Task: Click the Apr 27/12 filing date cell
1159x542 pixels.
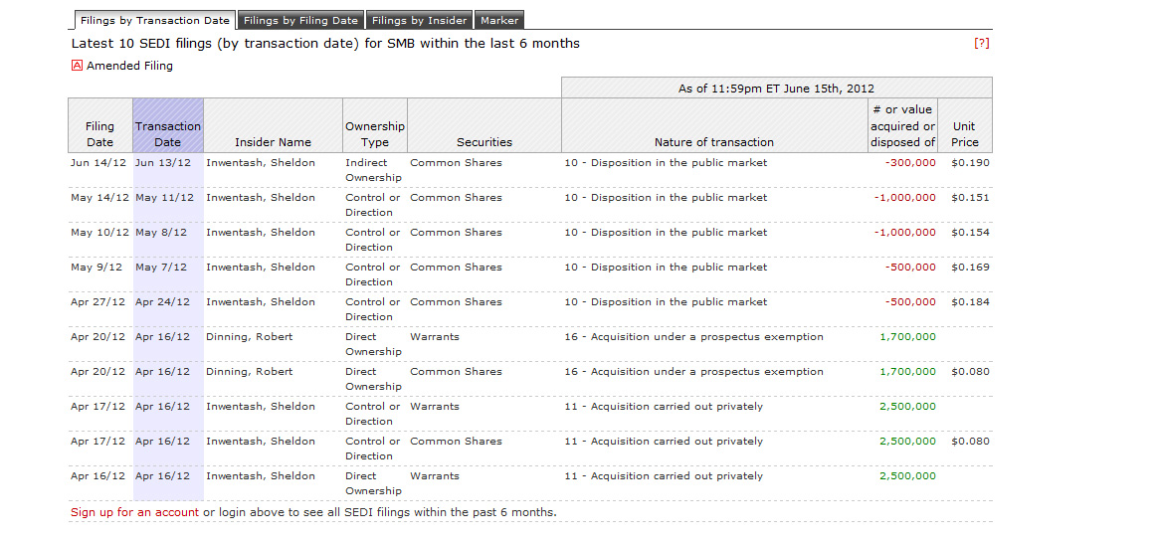Action: 97,302
